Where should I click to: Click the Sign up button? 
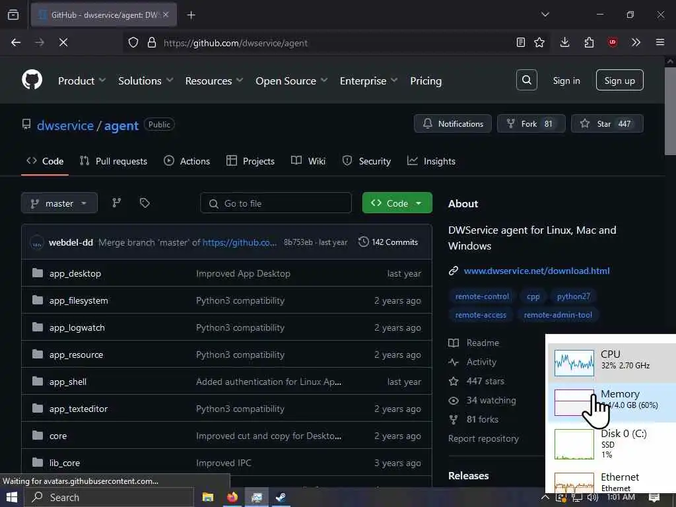pos(619,80)
